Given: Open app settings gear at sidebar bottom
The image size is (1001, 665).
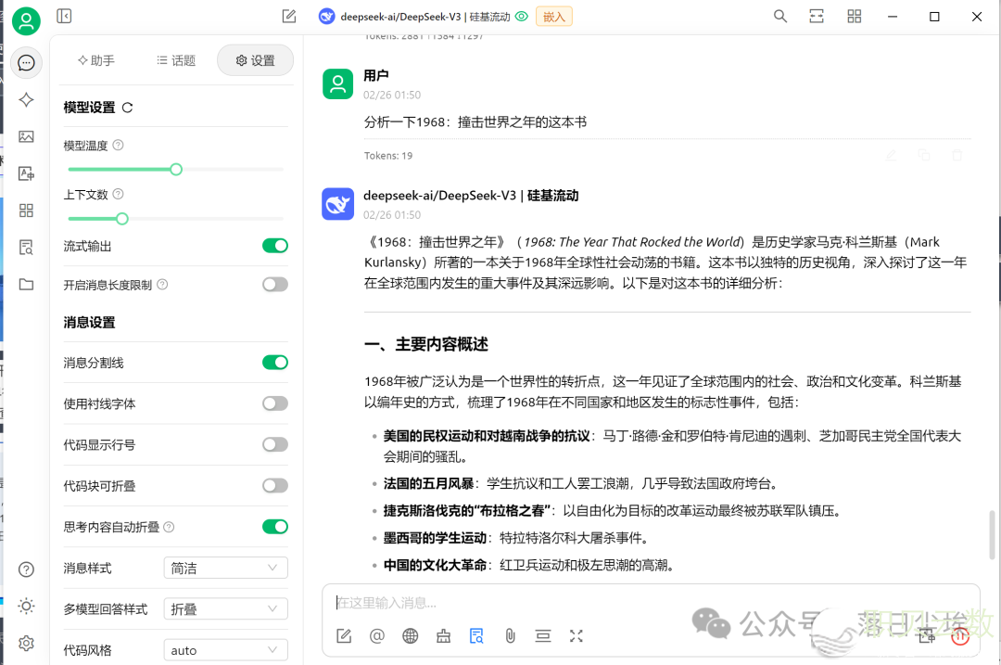Looking at the screenshot, I should click(x=26, y=644).
